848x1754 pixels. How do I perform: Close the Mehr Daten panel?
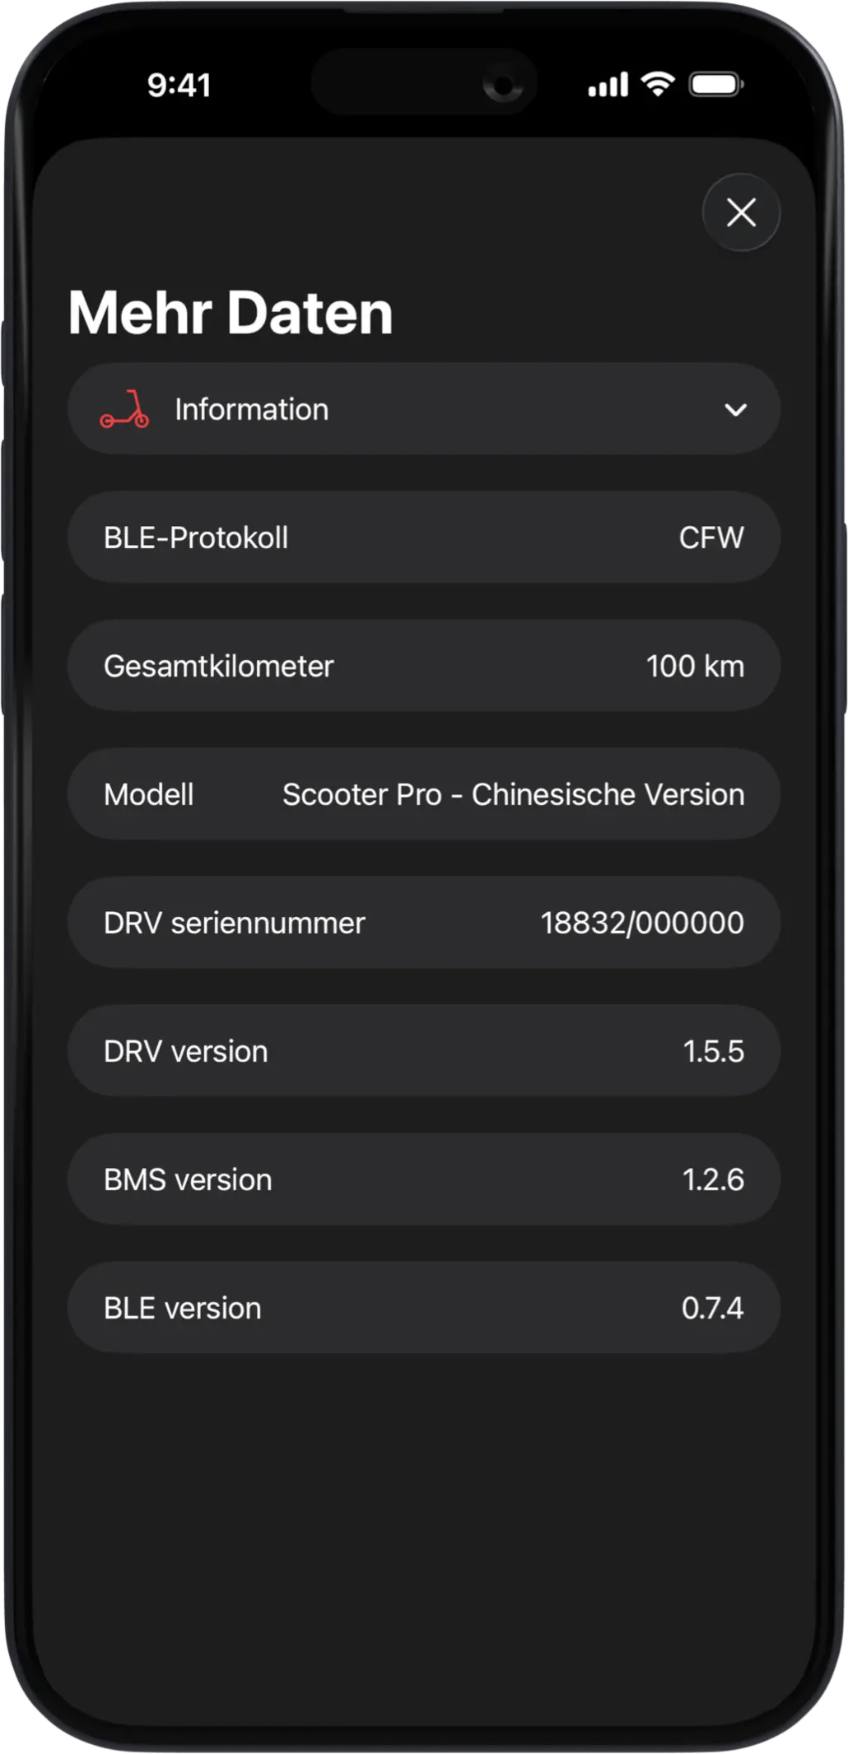[x=741, y=212]
